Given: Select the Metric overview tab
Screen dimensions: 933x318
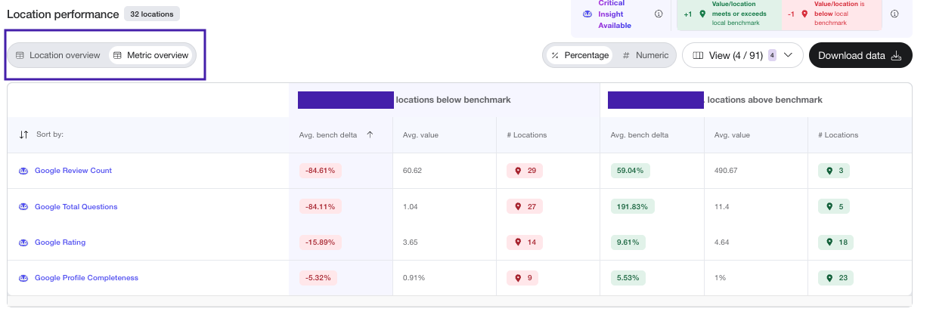Looking at the screenshot, I should [x=150, y=55].
